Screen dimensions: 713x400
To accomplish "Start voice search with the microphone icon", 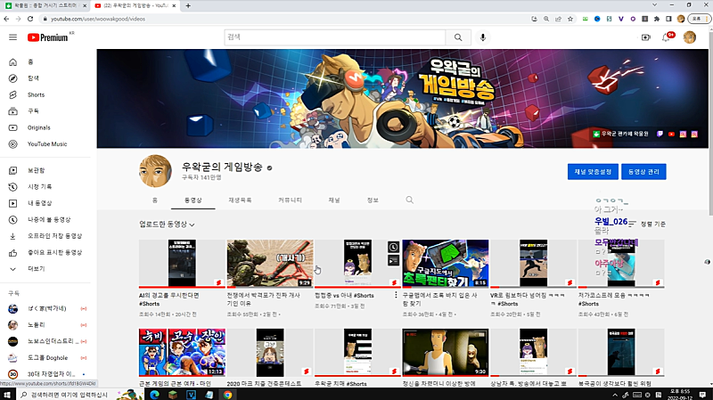I will pyautogui.click(x=483, y=37).
